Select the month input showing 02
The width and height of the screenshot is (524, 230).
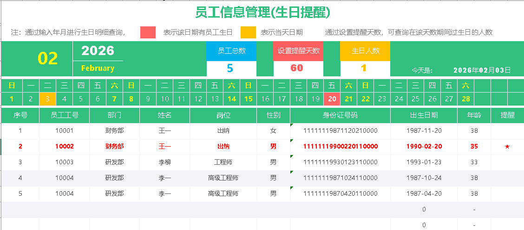(47, 59)
